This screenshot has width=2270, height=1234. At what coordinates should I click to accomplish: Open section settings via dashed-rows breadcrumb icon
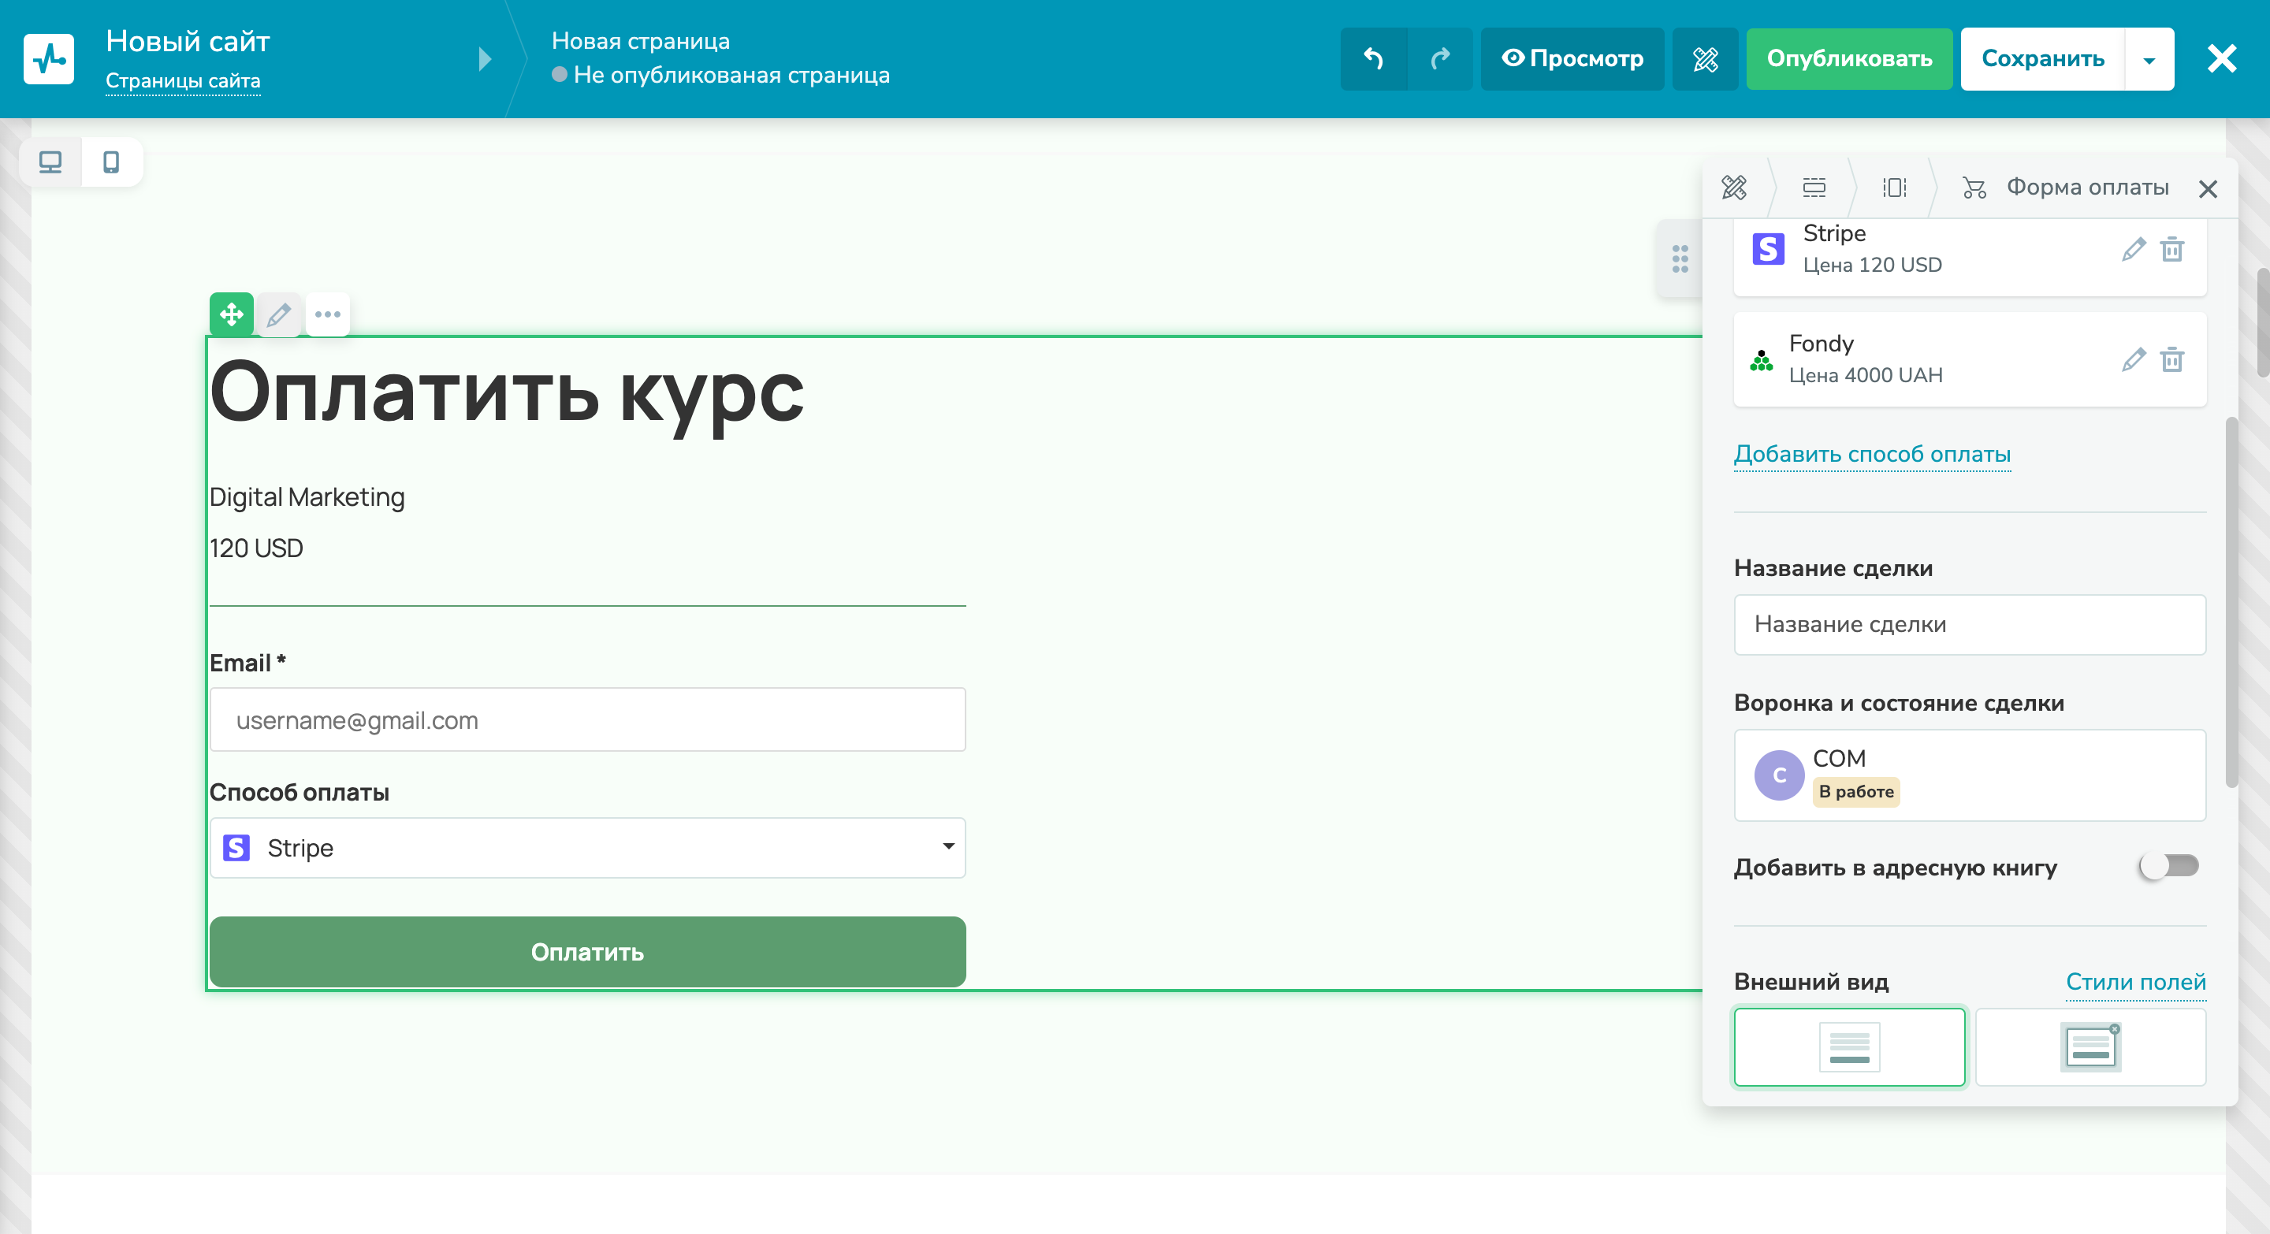[1814, 188]
